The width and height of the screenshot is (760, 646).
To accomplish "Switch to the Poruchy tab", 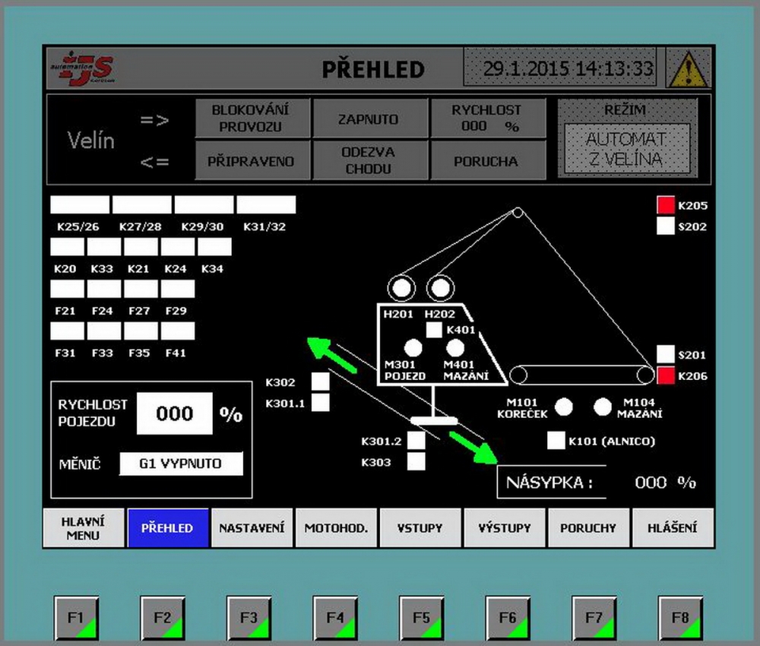I will click(x=587, y=528).
